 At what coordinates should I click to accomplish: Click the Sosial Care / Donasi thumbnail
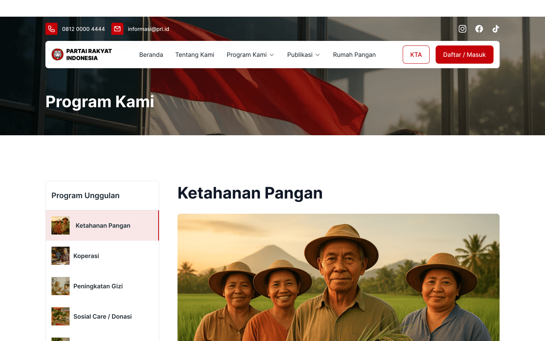(x=61, y=316)
